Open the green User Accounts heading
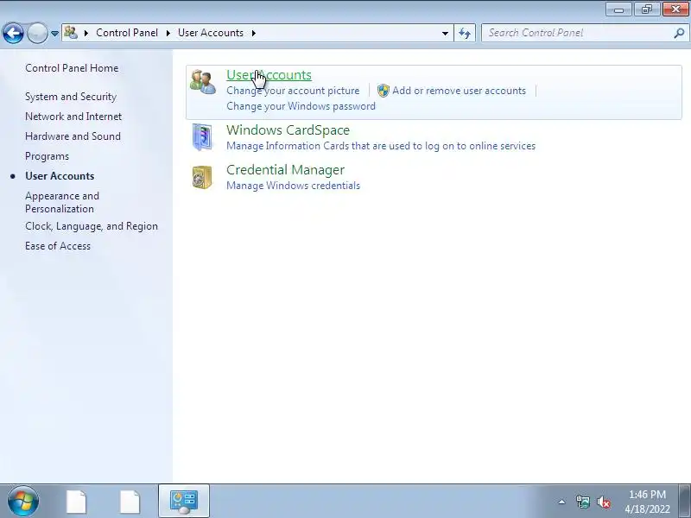 click(269, 75)
